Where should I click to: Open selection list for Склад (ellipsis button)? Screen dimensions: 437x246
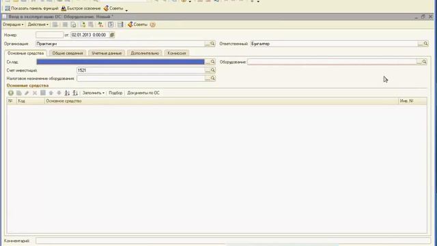208,62
